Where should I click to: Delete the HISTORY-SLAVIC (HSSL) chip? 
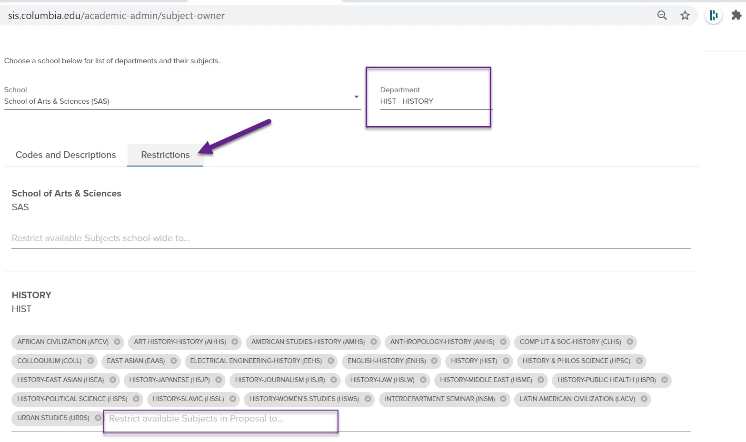pyautogui.click(x=233, y=399)
